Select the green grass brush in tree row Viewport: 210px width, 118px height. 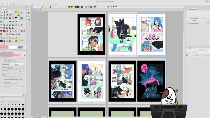coord(4,25)
